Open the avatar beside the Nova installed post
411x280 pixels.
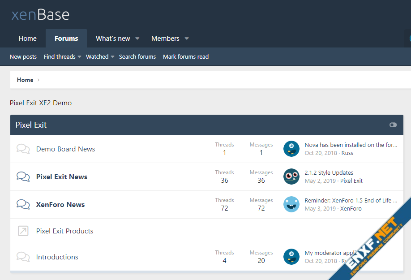point(291,149)
